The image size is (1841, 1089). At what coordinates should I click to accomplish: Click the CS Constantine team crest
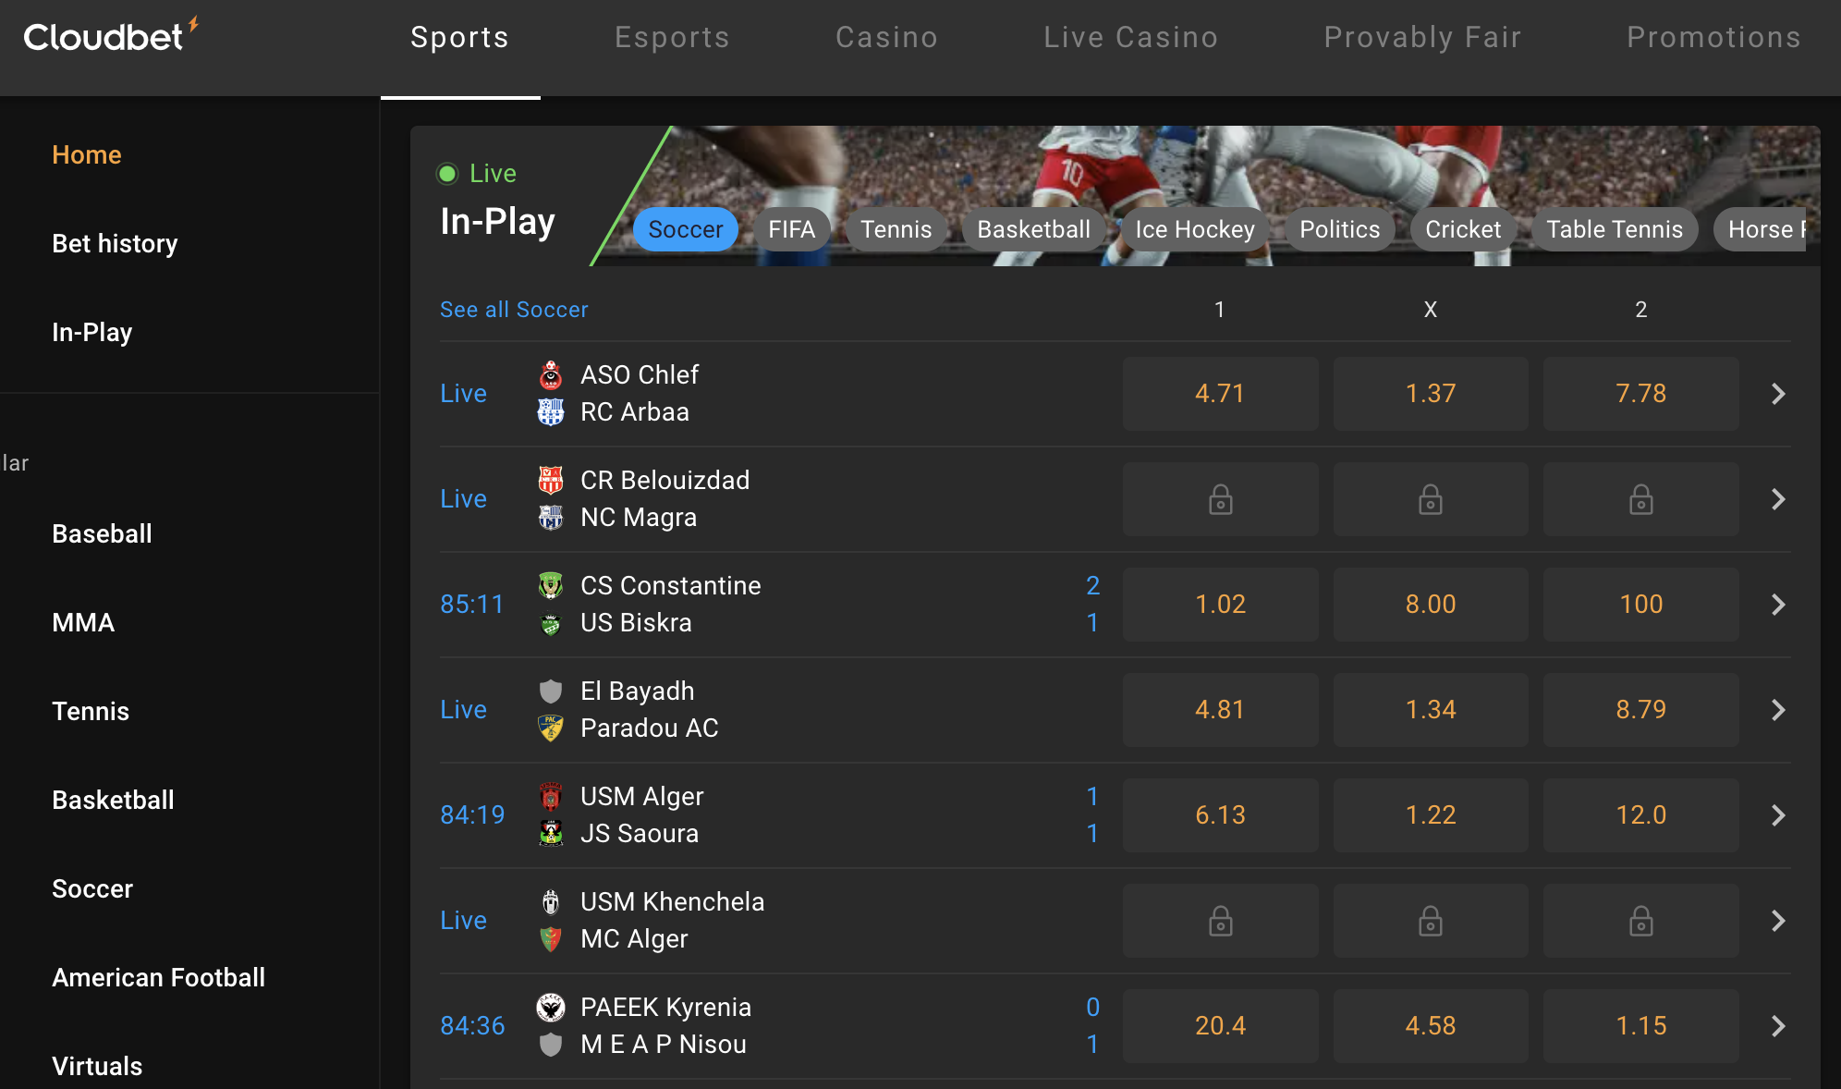click(x=551, y=586)
